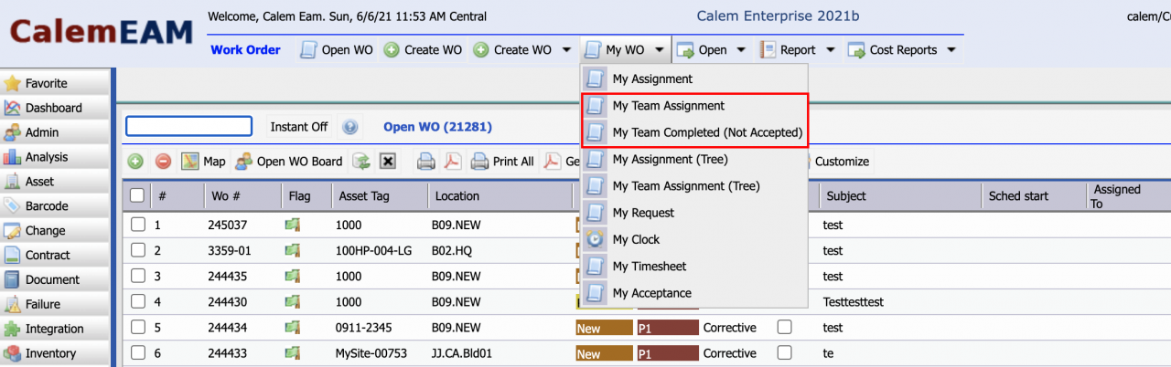Screen dimensions: 1171x367
Task: Click the New status badge in row 5
Action: click(x=604, y=328)
